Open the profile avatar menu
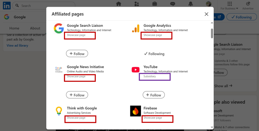 click(x=209, y=4)
